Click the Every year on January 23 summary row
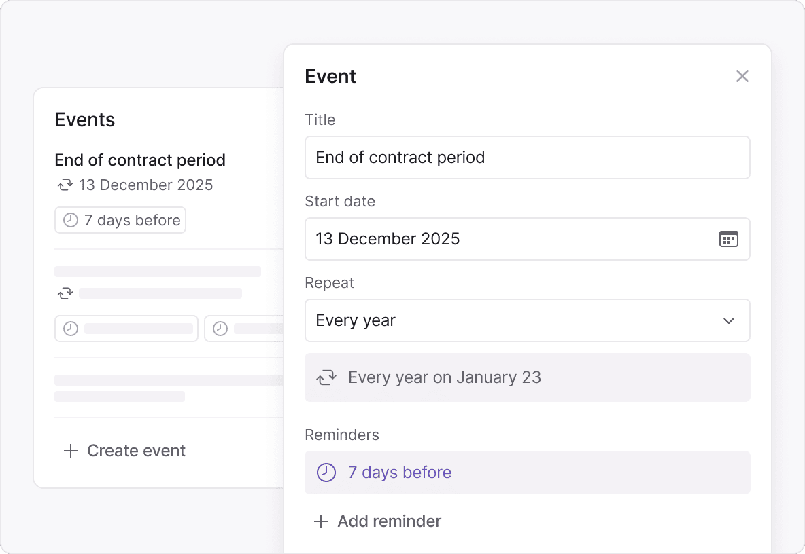Viewport: 805px width, 554px height. click(527, 377)
